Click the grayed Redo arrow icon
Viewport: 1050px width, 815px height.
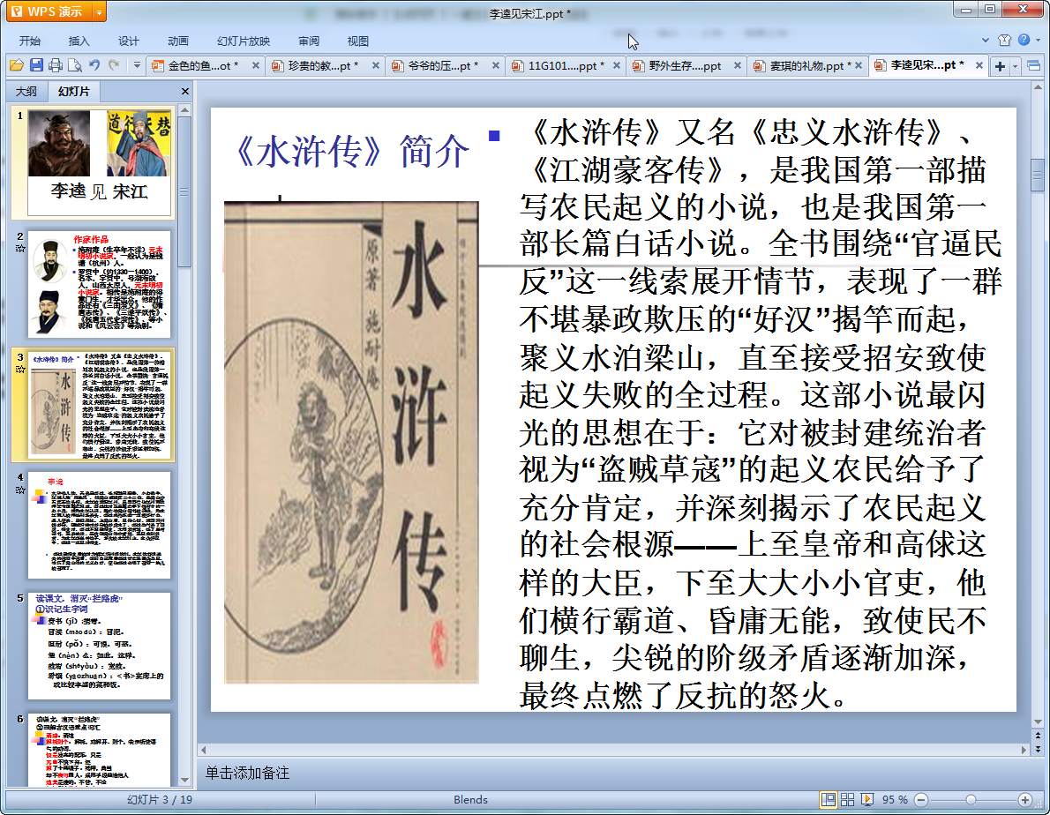click(114, 65)
